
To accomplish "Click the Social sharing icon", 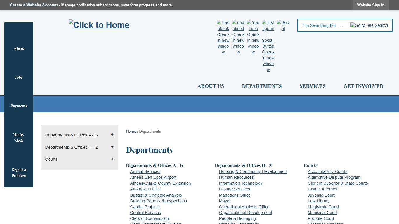I will coord(283,25).
